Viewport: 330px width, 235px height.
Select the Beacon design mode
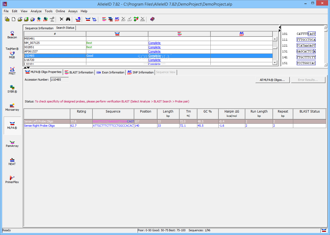pyautogui.click(x=12, y=35)
